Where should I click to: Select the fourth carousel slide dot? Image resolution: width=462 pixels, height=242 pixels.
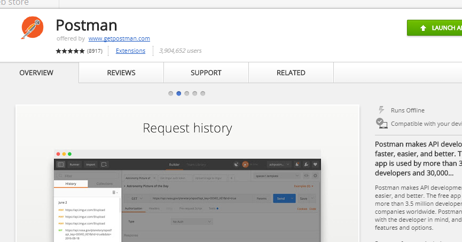tap(195, 93)
